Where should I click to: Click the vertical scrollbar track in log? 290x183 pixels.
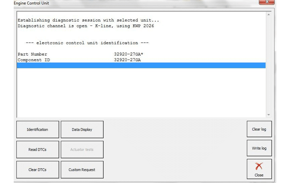[x=269, y=64]
